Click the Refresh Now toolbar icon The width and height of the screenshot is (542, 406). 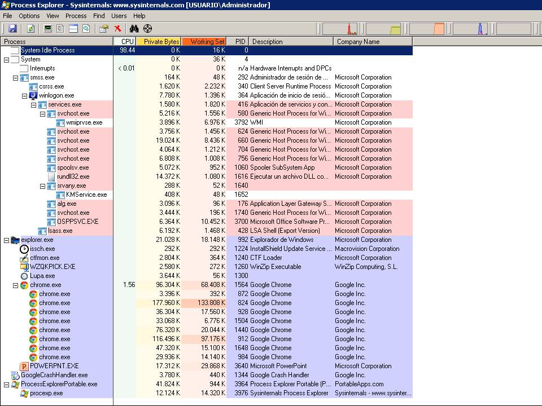pyautogui.click(x=30, y=29)
